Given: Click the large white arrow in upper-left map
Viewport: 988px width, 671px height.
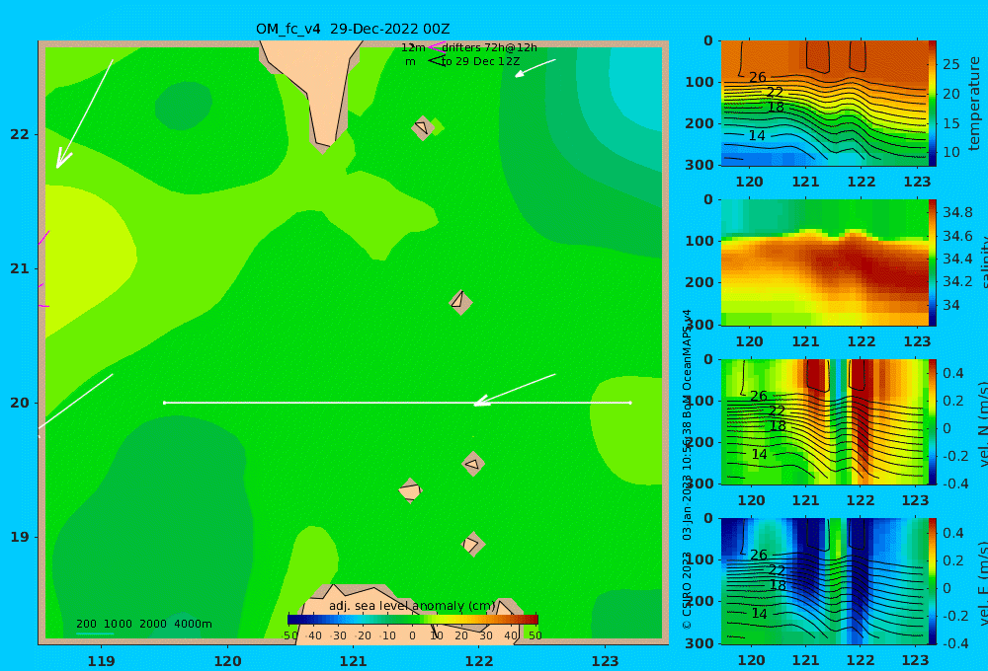Looking at the screenshot, I should coord(84,113).
